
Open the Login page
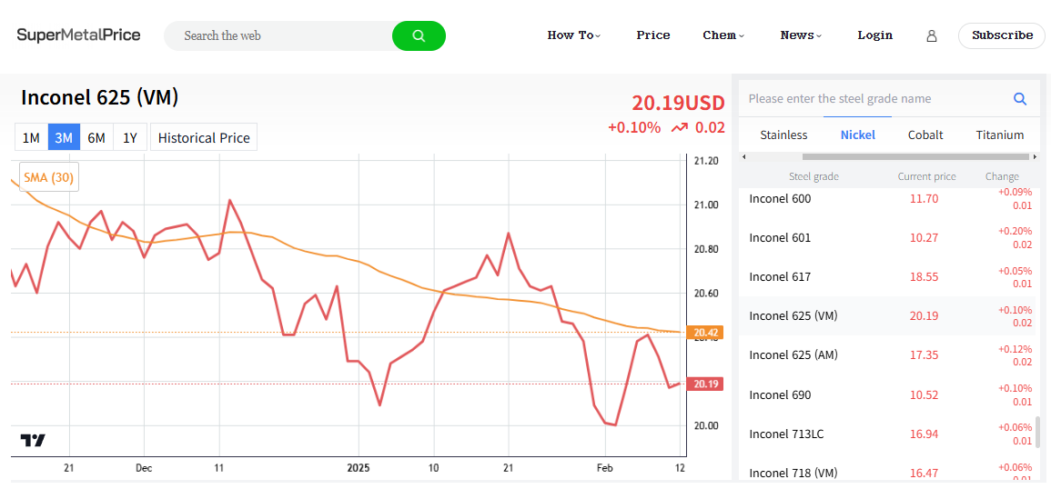(874, 35)
